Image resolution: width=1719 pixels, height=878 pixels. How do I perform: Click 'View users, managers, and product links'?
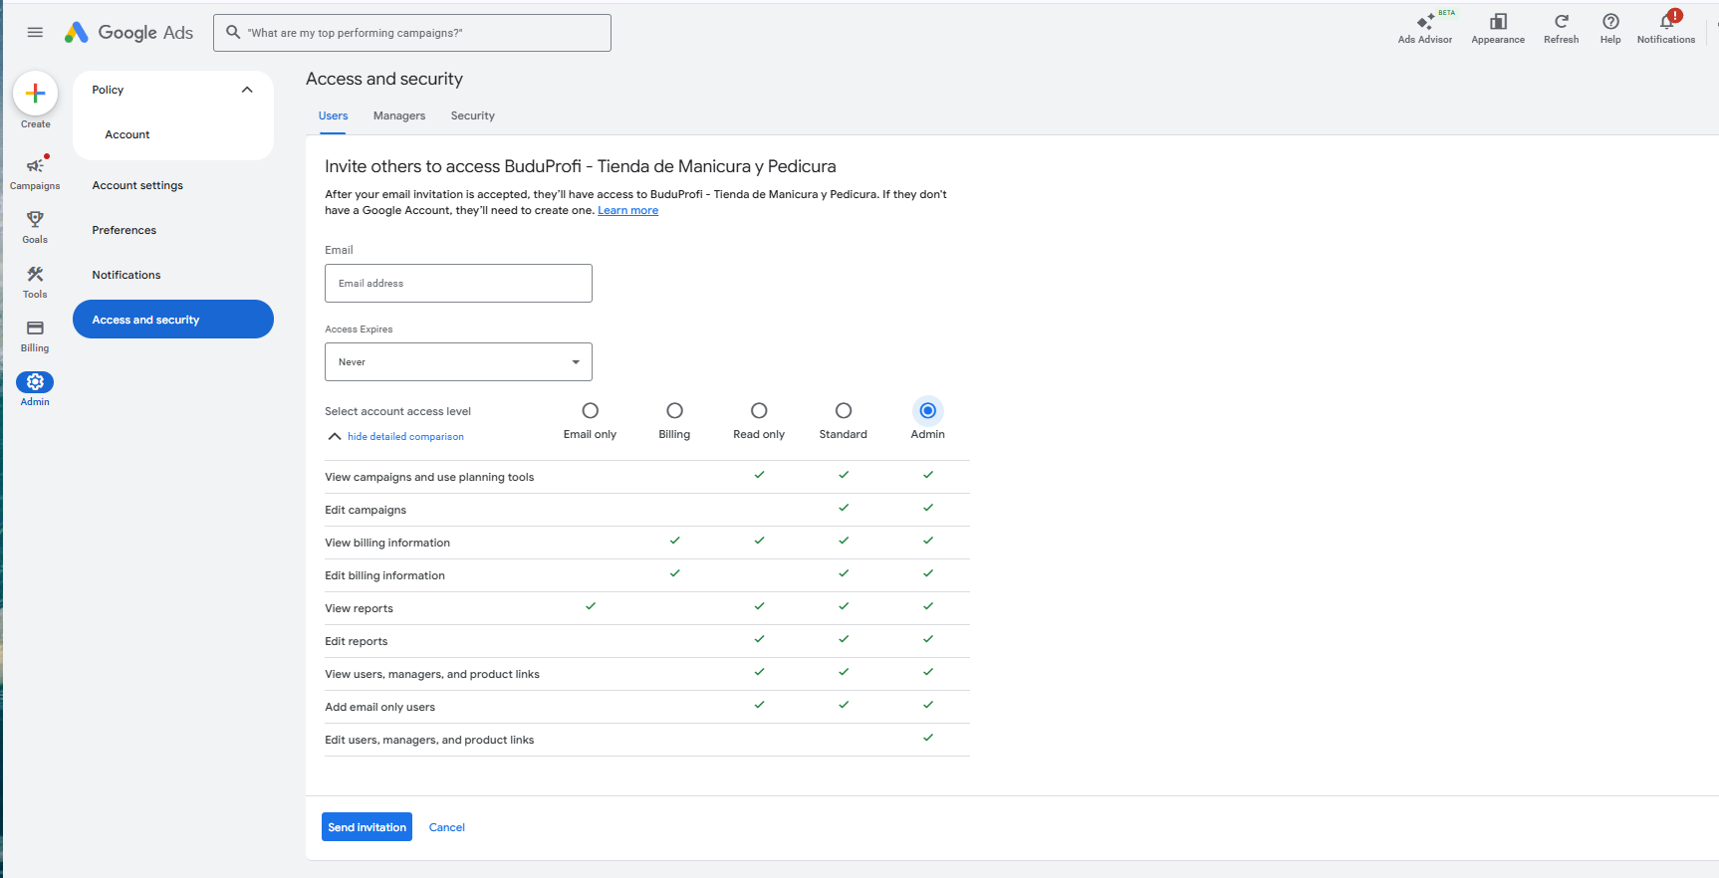tap(432, 674)
